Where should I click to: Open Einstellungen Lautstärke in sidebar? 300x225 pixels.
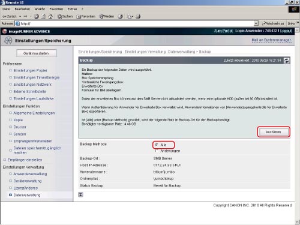pos(34,99)
